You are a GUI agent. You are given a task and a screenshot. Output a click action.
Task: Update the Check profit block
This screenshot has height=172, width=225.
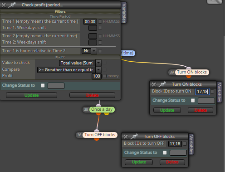[31, 95]
